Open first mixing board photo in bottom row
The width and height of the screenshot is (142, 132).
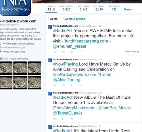(6, 83)
